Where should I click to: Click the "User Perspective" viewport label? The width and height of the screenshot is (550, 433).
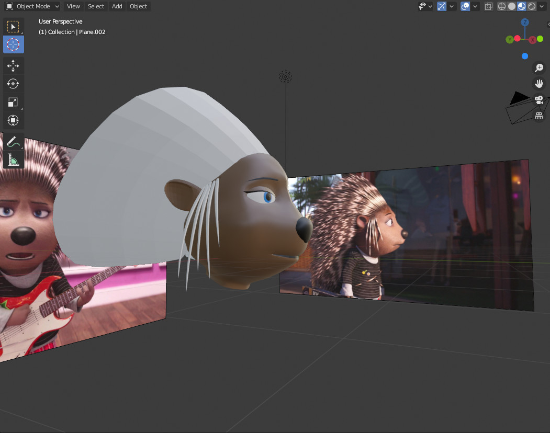tap(60, 21)
